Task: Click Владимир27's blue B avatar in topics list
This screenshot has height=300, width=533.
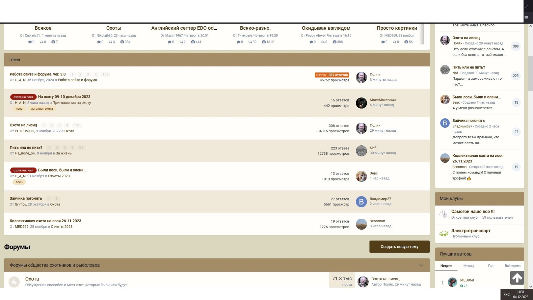Action: pyautogui.click(x=361, y=201)
